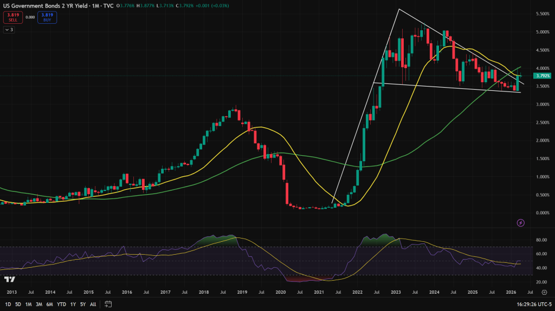The height and width of the screenshot is (311, 555).
Task: Click the TradingView logo icon
Action: point(9,279)
